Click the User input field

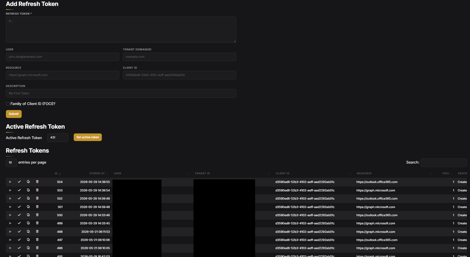pyautogui.click(x=62, y=57)
